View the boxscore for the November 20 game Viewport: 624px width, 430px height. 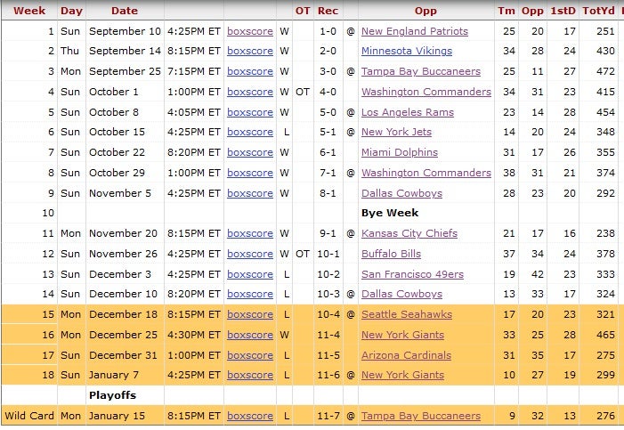(x=250, y=233)
